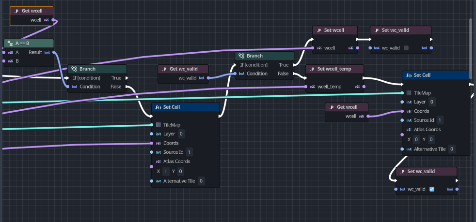Click the Coords port on Set Cell with Atlas X 1
This screenshot has height=222, width=476.
click(152, 143)
